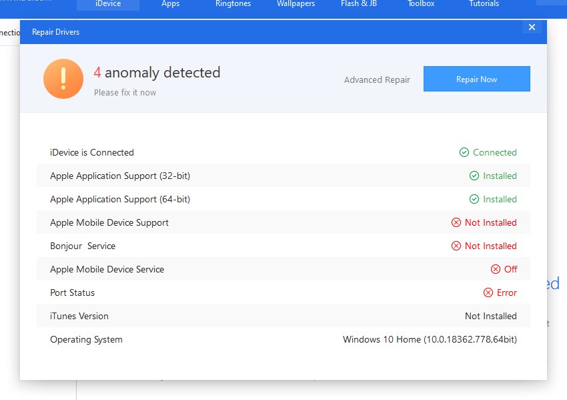
Task: Click the Apple Mobile Device Support label
Action: tap(109, 222)
